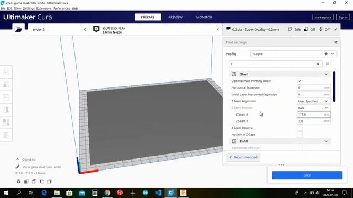Switch to left side view icon
353x198 pixels.
click(x=42, y=182)
